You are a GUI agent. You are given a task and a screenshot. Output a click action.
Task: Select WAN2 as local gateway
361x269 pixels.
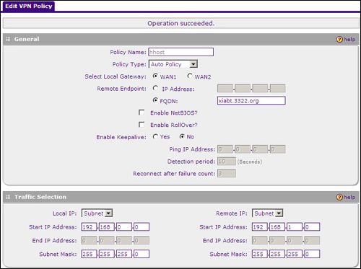(x=190, y=76)
